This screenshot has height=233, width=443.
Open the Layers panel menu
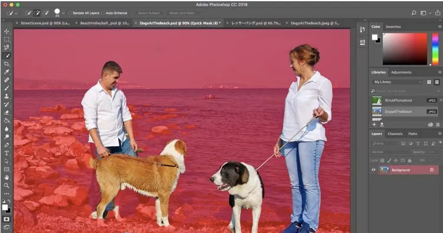(439, 134)
